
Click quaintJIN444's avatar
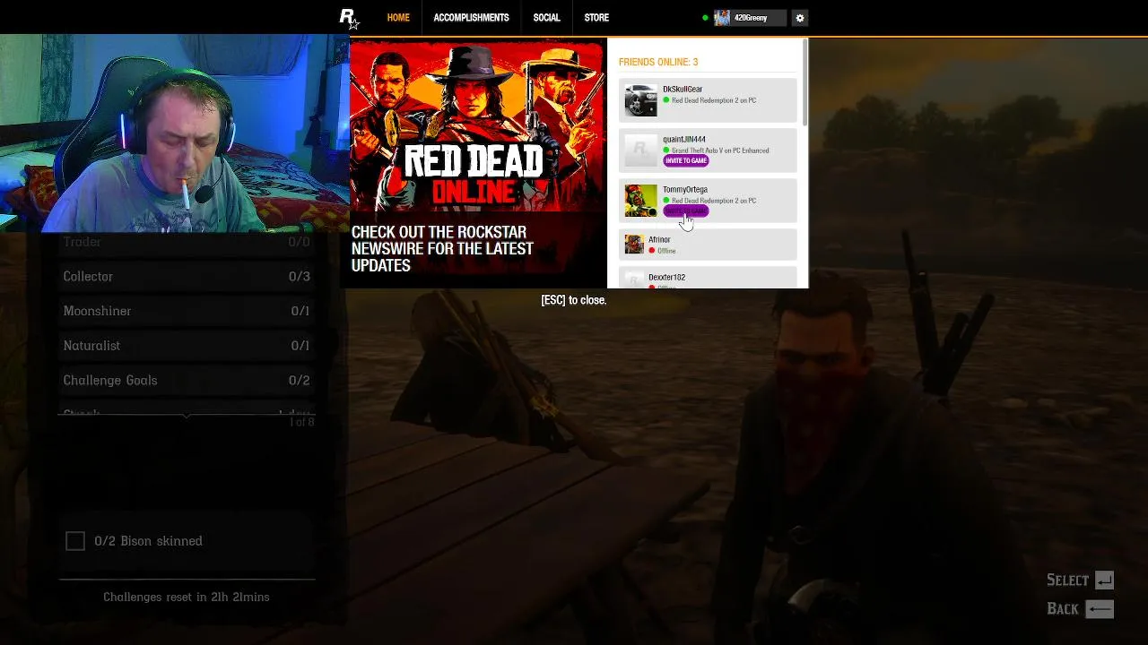640,150
